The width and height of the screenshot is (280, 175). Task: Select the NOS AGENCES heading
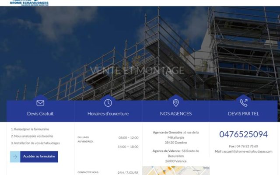pyautogui.click(x=176, y=114)
